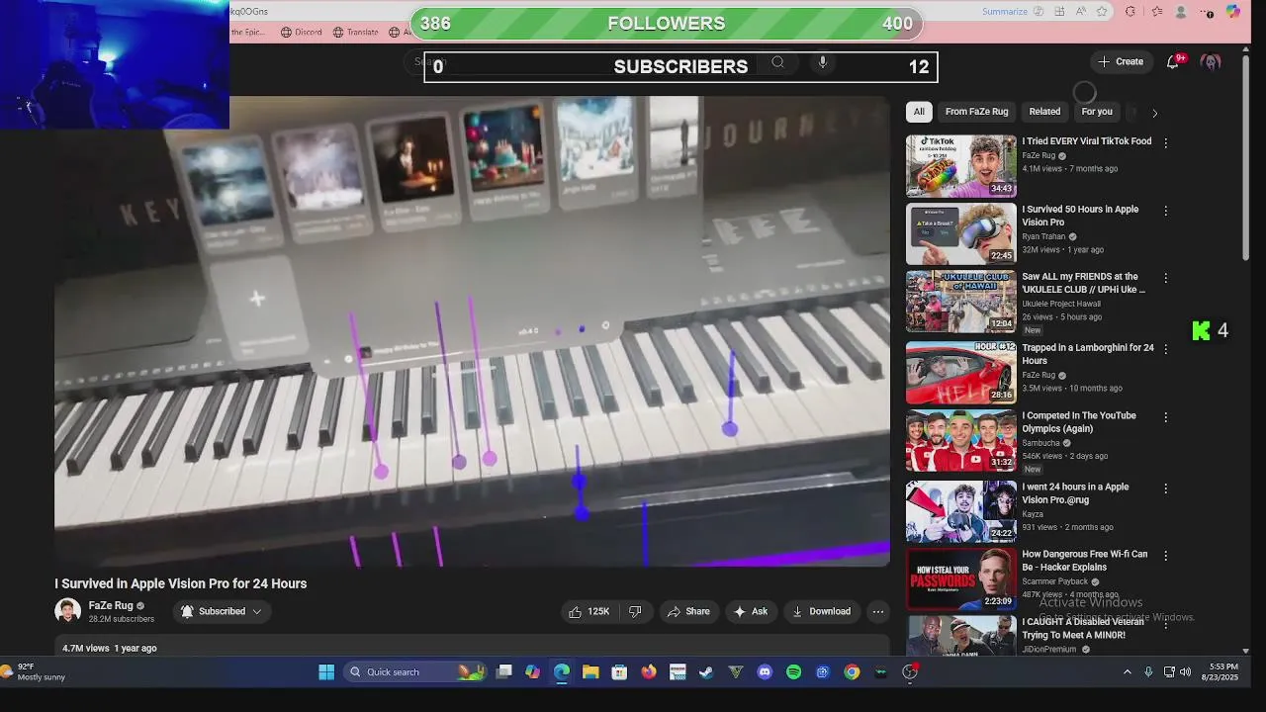Open FaZe Rug channel name link
Image resolution: width=1266 pixels, height=712 pixels.
pos(111,605)
